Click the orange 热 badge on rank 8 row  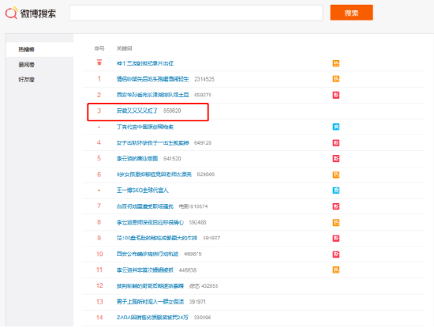click(x=335, y=223)
